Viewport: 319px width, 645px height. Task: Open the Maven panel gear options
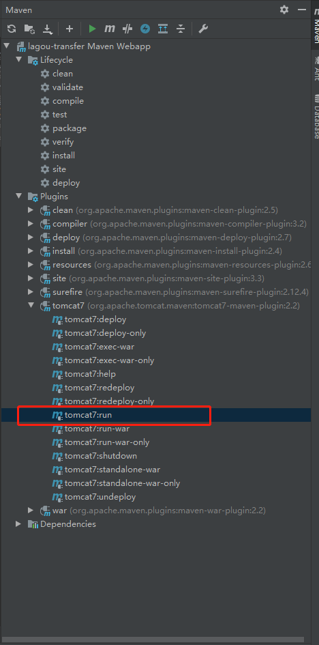pyautogui.click(x=284, y=10)
